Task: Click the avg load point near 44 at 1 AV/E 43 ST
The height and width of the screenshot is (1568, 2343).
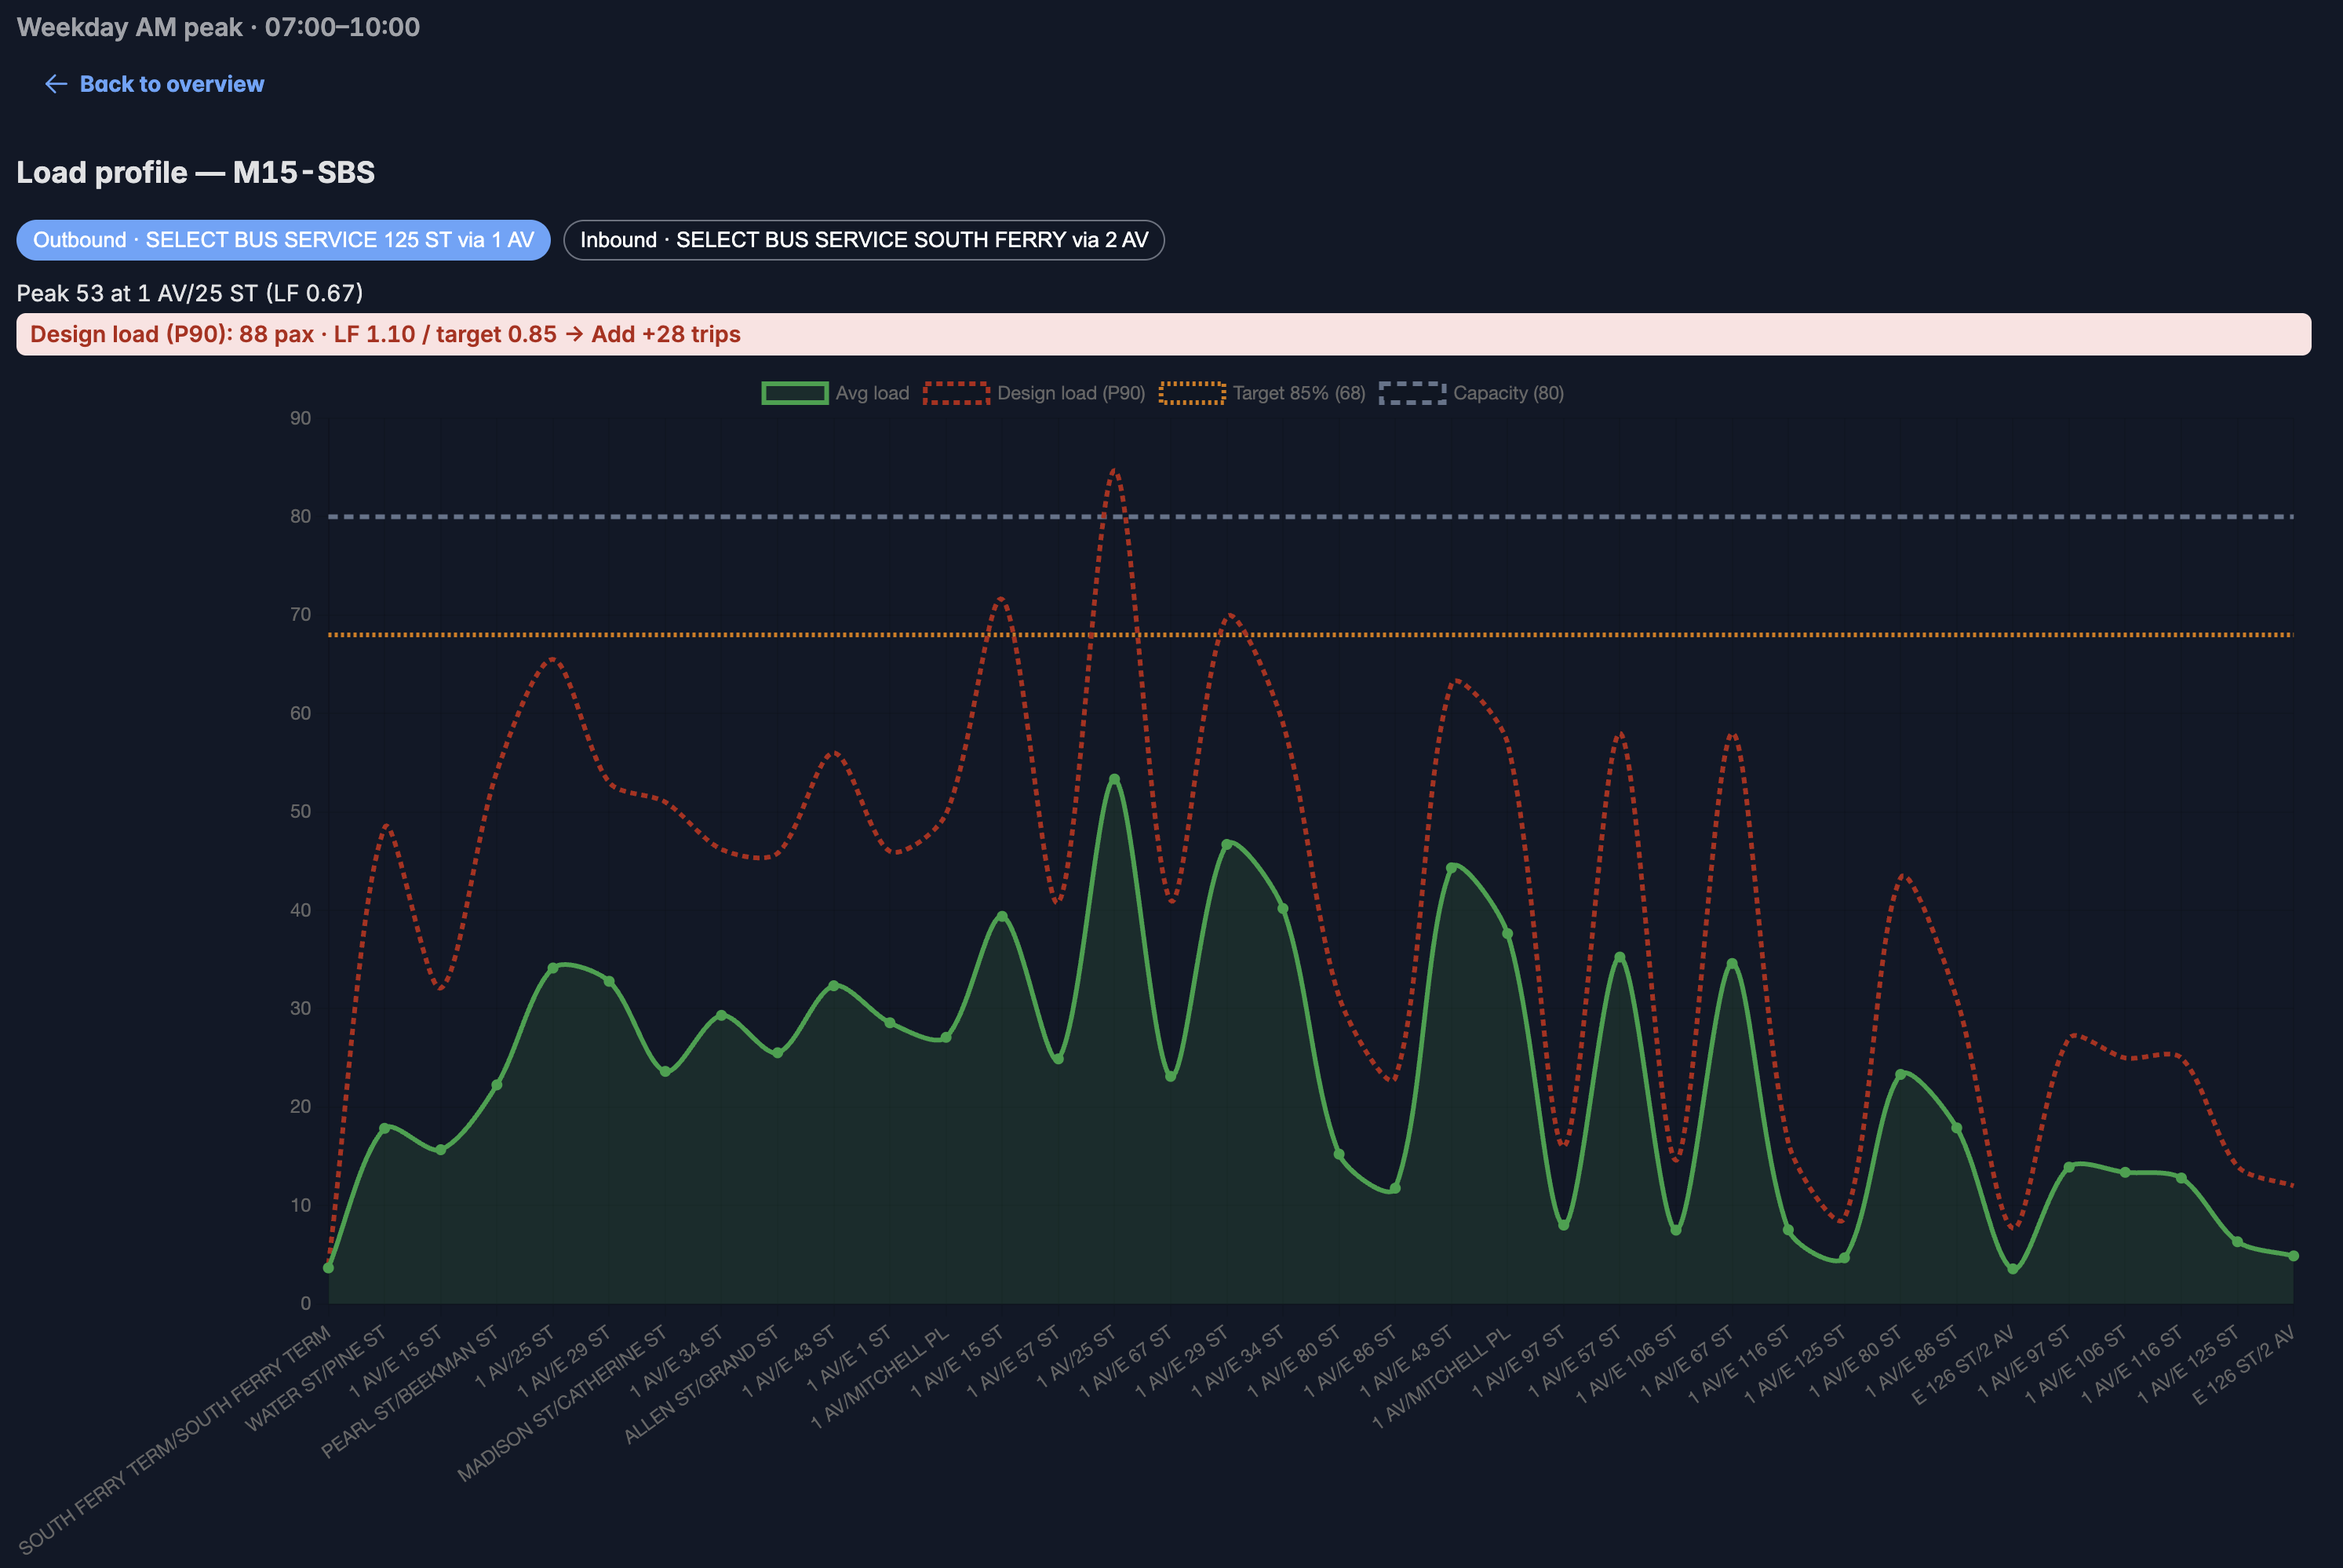Action: pos(1452,868)
